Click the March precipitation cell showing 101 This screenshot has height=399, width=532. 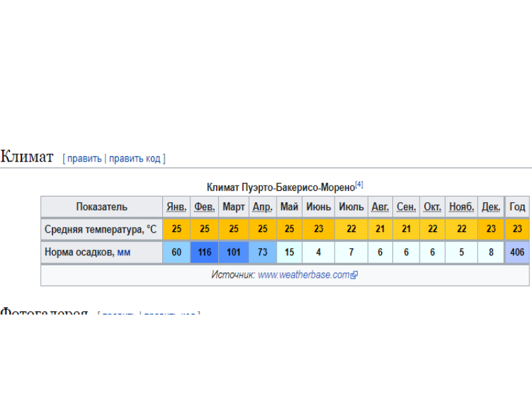tap(234, 252)
